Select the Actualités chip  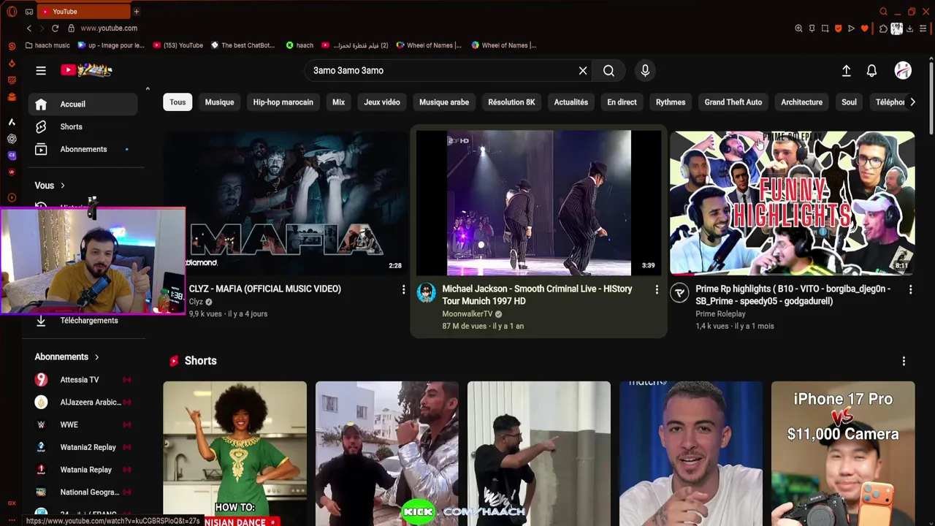[570, 102]
